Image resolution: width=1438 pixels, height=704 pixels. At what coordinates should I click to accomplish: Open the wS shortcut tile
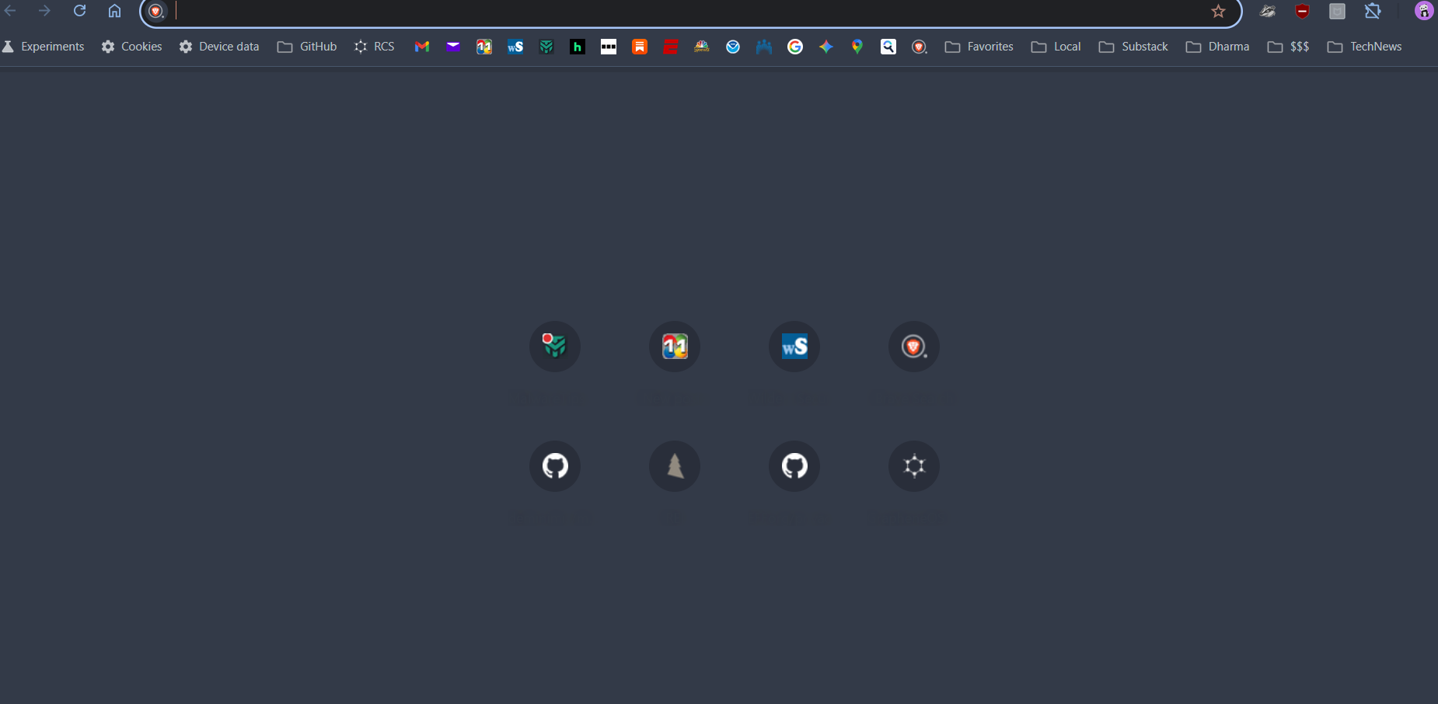[794, 347]
